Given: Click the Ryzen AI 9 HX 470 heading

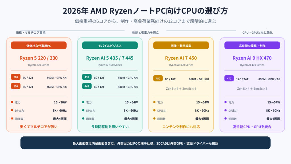Looking at the screenshot, I should coord(252,58).
